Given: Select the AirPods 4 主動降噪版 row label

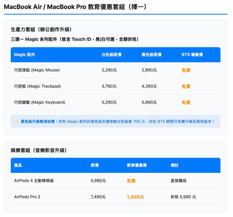Looking at the screenshot, I should [34, 180].
